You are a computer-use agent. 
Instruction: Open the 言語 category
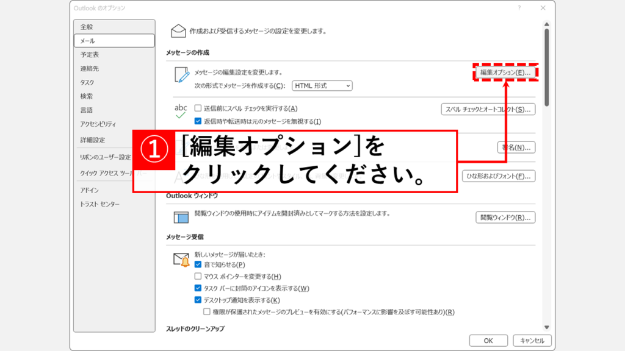coord(114,110)
